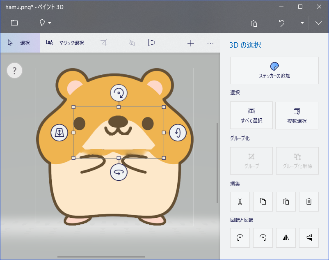Viewport: 329px width, 260px height.
Task: Activate the 選択 select tool
Action: coord(20,43)
